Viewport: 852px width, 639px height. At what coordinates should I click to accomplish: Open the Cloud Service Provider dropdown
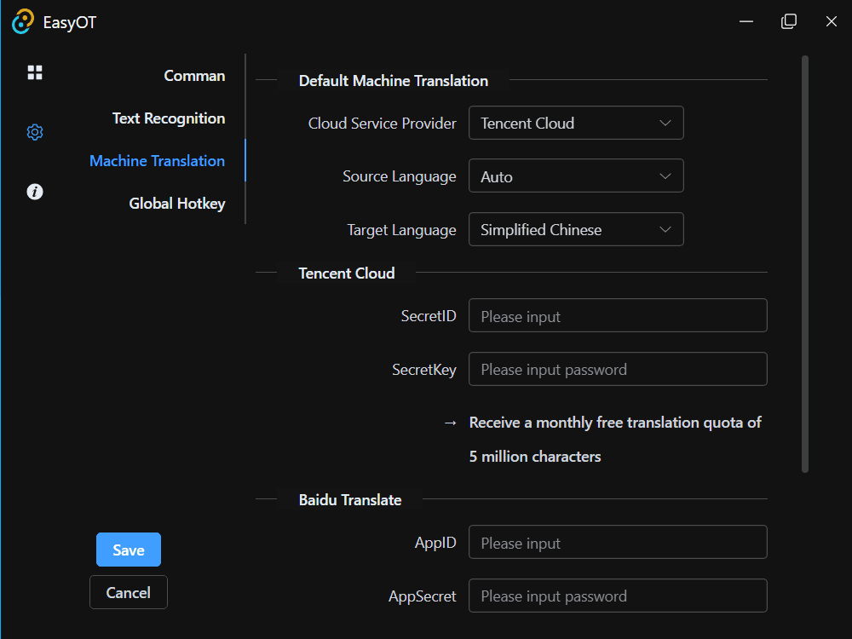click(x=576, y=123)
